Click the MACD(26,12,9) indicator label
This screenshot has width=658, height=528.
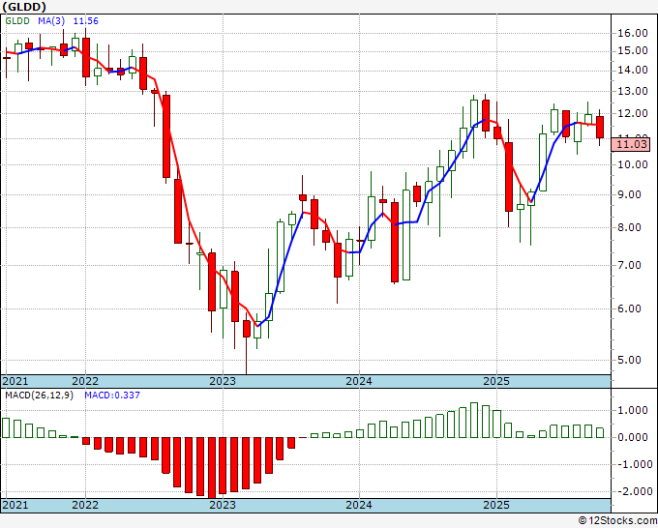click(x=39, y=396)
